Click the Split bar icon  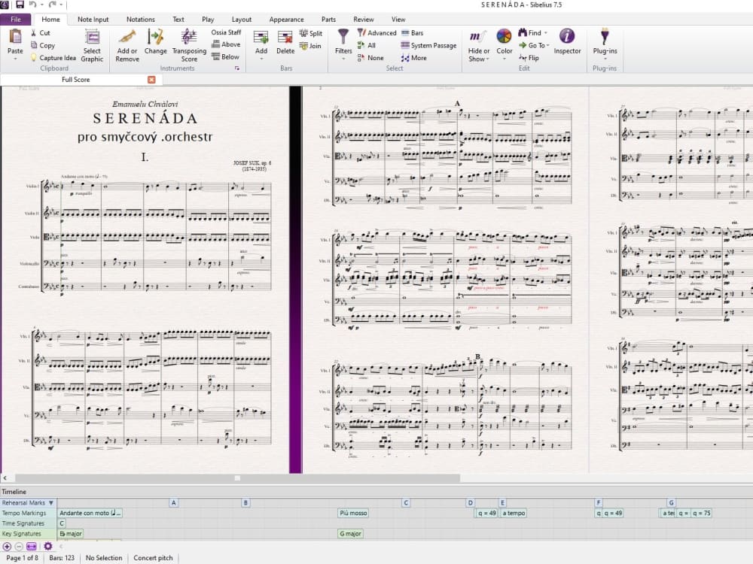303,33
